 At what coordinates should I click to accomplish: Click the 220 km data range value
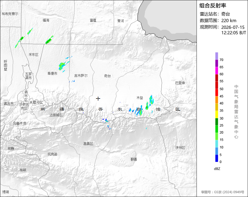(229, 21)
